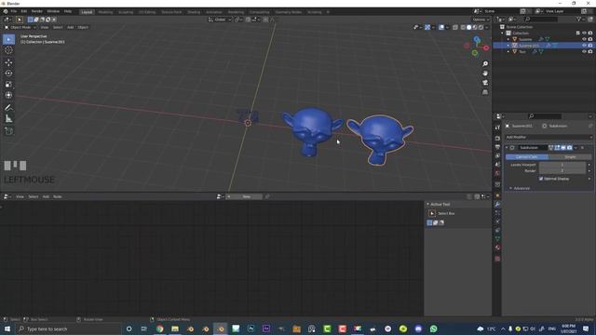Open the viewport Add menu

click(x=71, y=27)
